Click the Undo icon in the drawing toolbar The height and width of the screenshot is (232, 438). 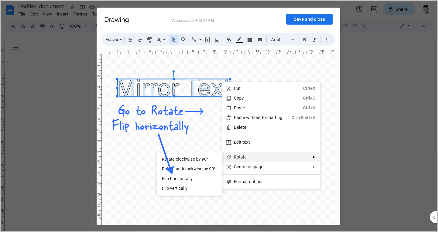[130, 39]
